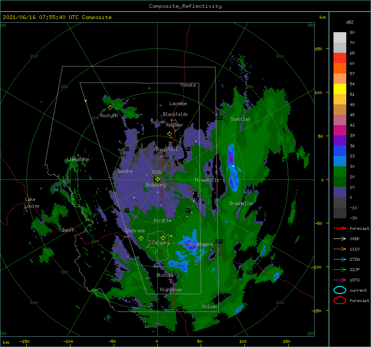Click the radar site marker at Didsbury
The height and width of the screenshot is (347, 371).
[x=157, y=179]
